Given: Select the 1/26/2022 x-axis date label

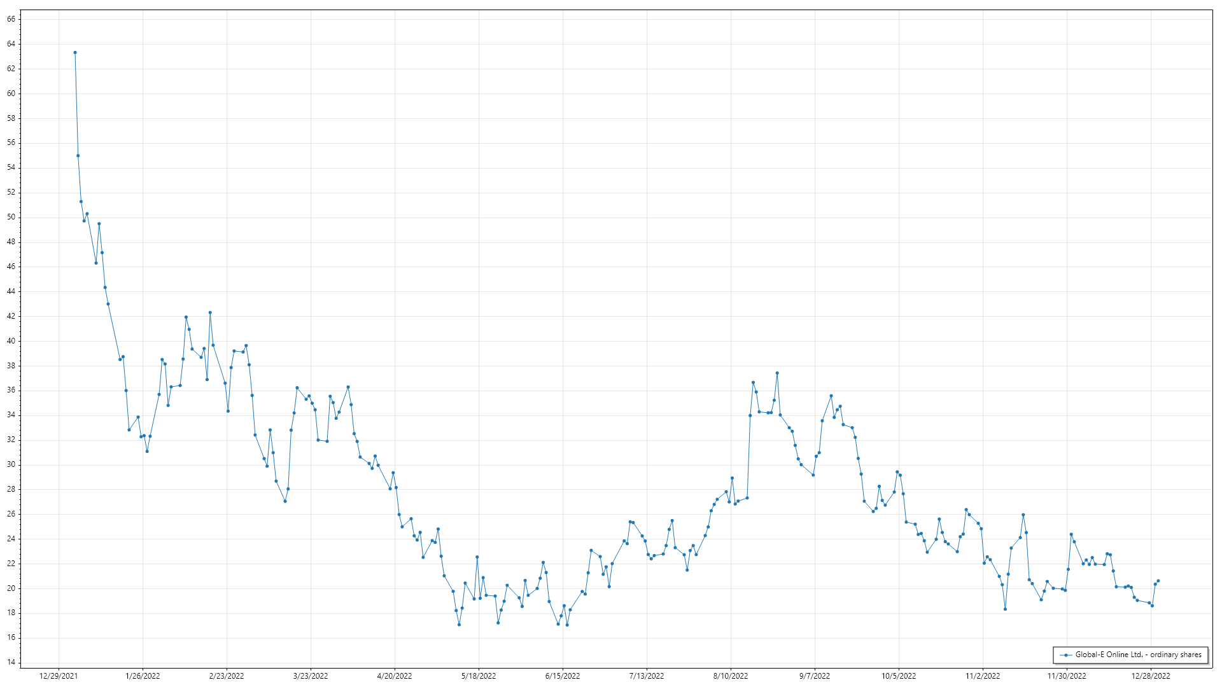Looking at the screenshot, I should point(143,676).
